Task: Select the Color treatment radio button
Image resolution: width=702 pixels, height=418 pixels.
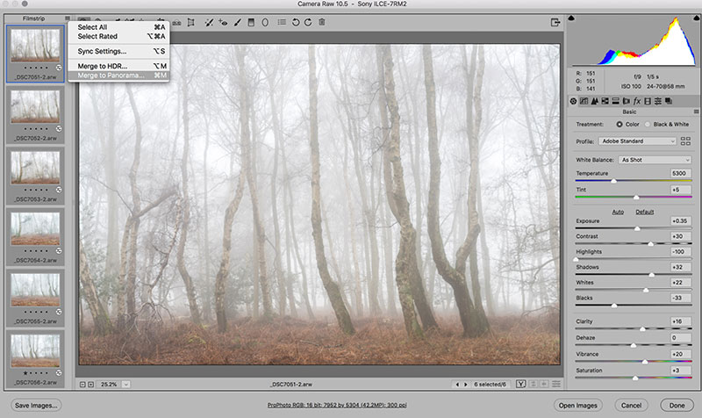Action: coord(620,124)
